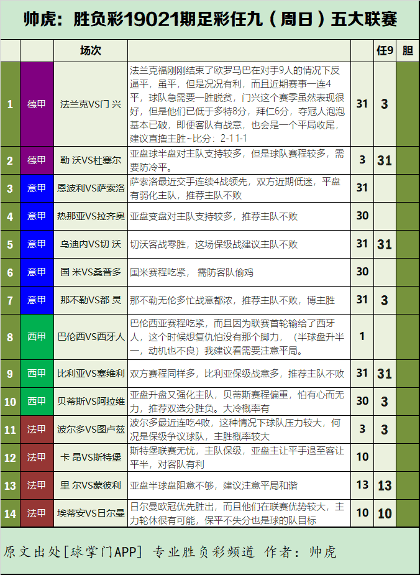Click the 西甲 league cell in row 8
The width and height of the screenshot is (420, 575).
click(37, 337)
